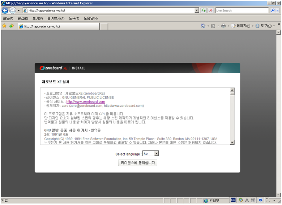Open recent pages dropdown beside Forward button

pos(18,10)
